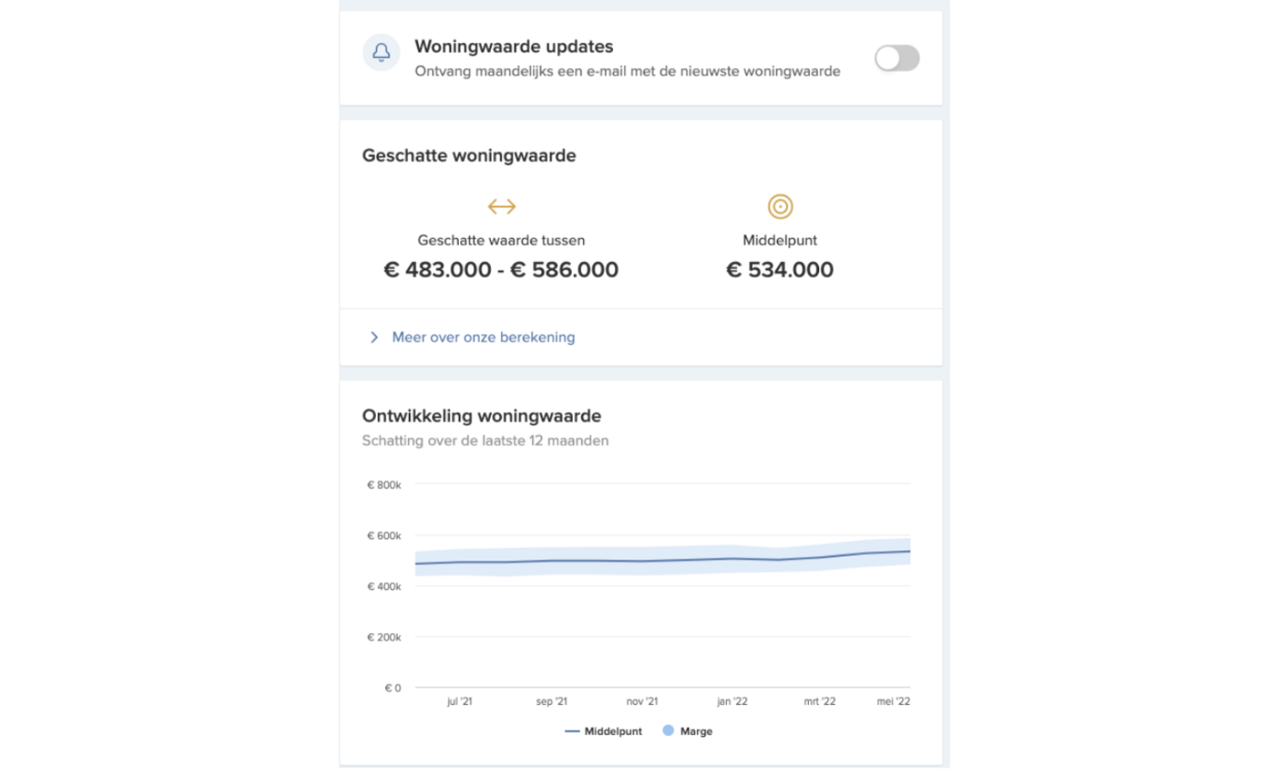Viewport: 1287px width, 781px height.
Task: Click the € 600k axis label
Action: (x=383, y=536)
